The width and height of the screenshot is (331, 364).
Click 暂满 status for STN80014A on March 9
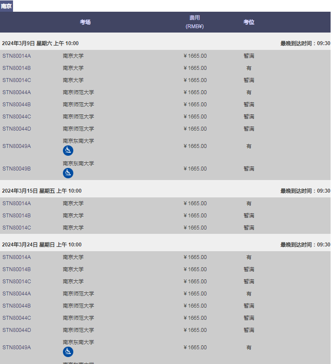(249, 56)
